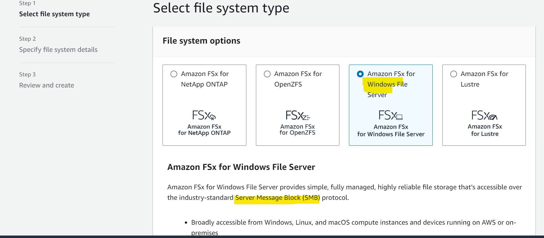Select the Amazon FSx for Windows File Server radio button

click(x=360, y=74)
